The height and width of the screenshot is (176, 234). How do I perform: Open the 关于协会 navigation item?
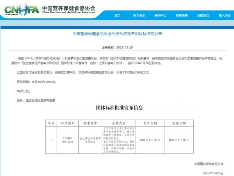coord(139,15)
